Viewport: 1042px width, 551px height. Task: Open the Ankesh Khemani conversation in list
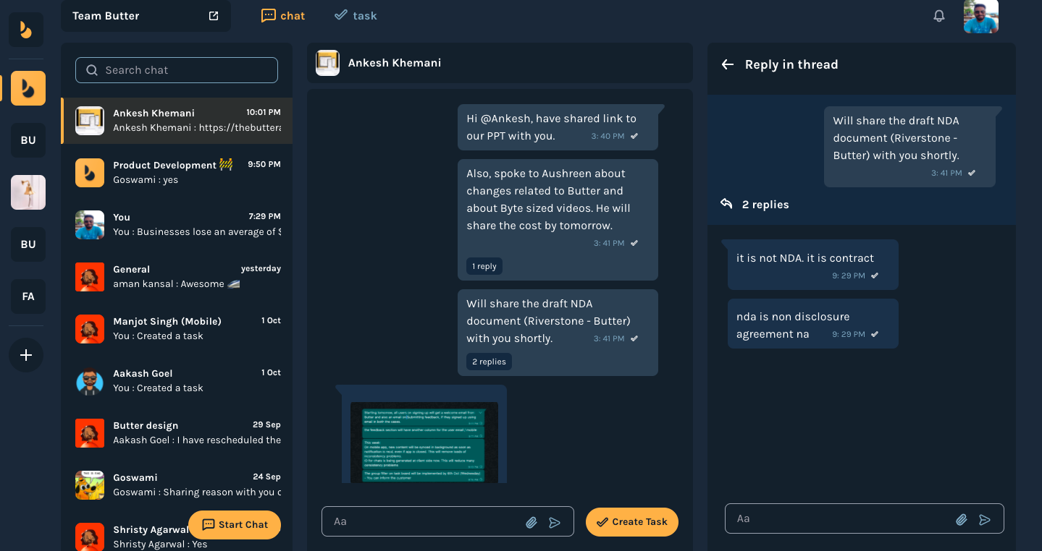tap(177, 121)
